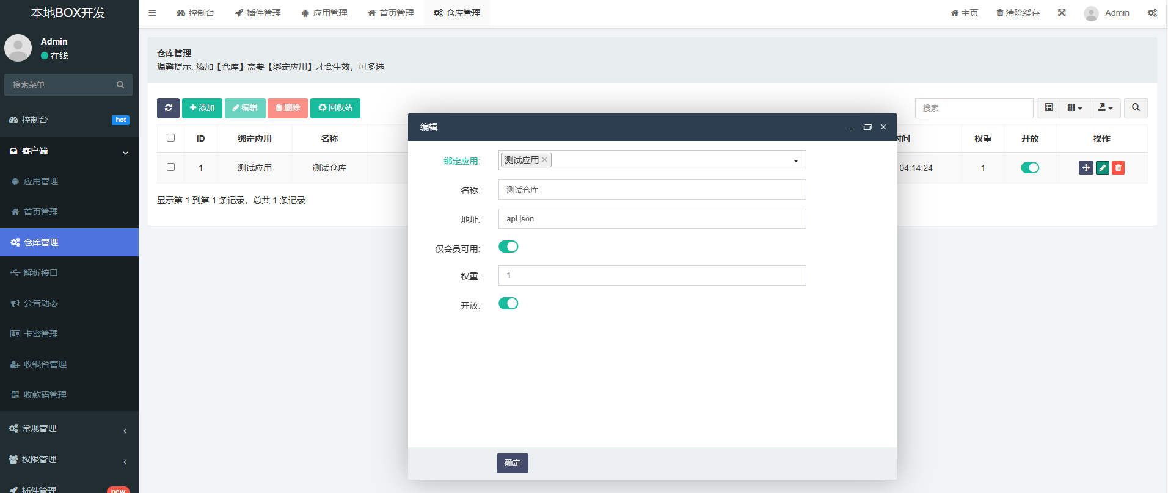Open the 绑定应用 select dropdown arrow
The height and width of the screenshot is (493, 1168).
pyautogui.click(x=795, y=160)
